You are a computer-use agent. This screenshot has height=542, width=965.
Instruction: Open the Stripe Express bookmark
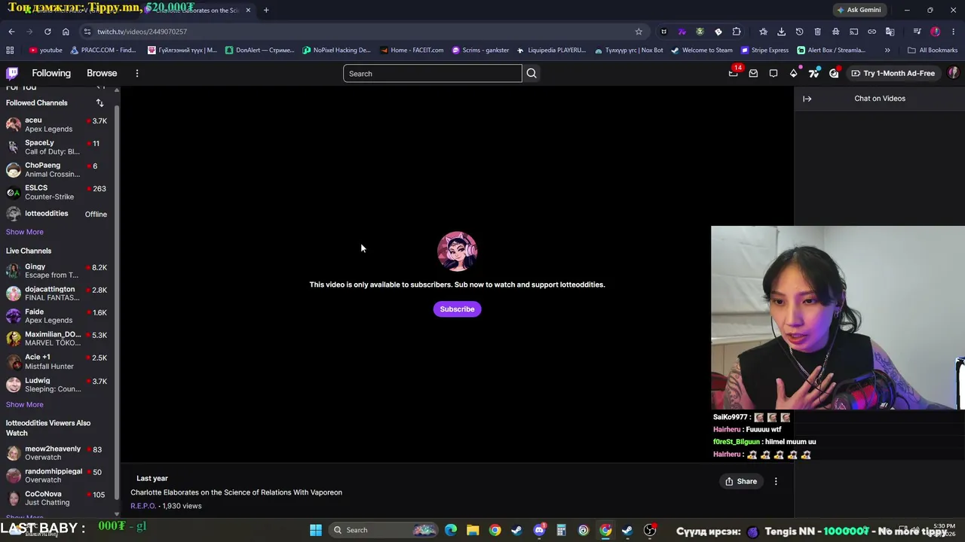(764, 50)
